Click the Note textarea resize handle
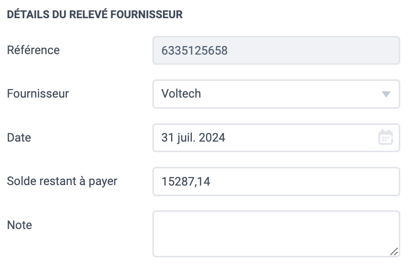The height and width of the screenshot is (269, 415). click(394, 251)
